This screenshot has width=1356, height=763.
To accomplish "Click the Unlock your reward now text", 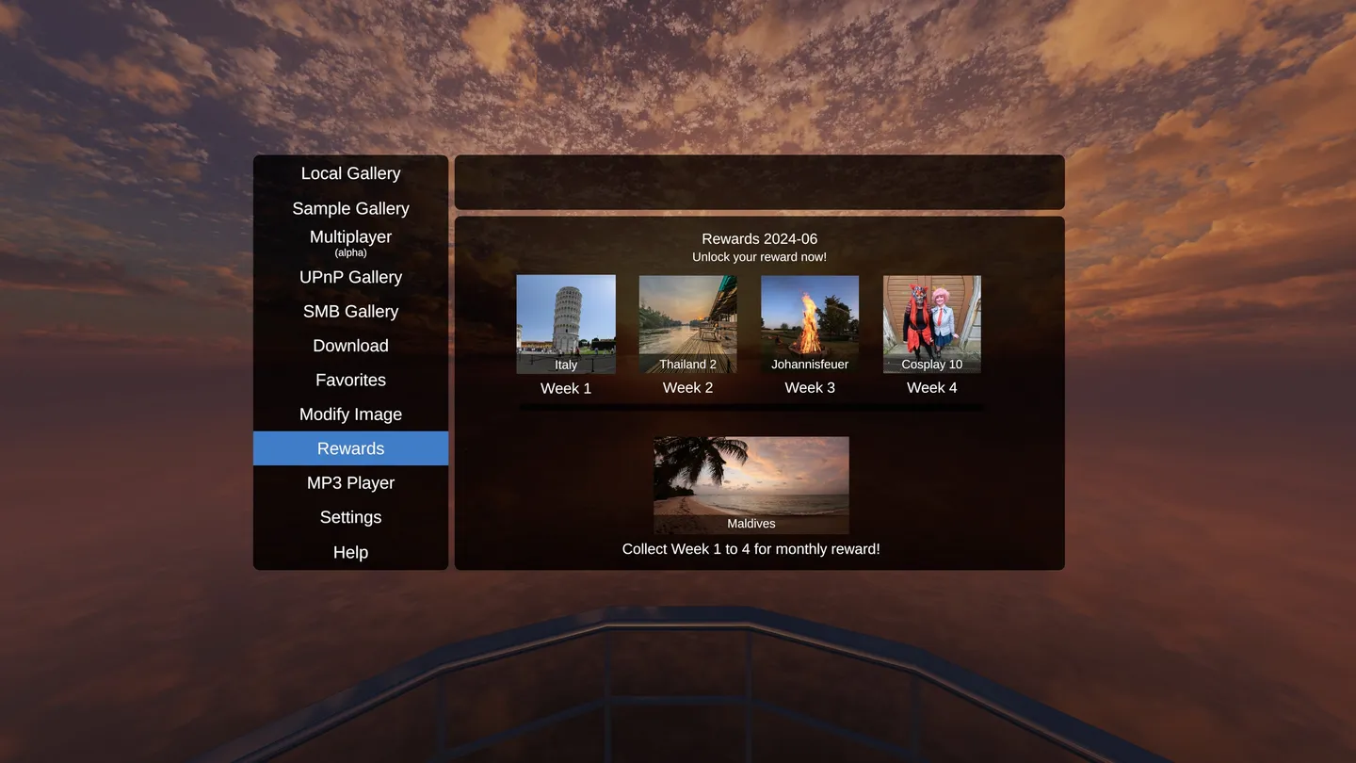I will tap(759, 255).
